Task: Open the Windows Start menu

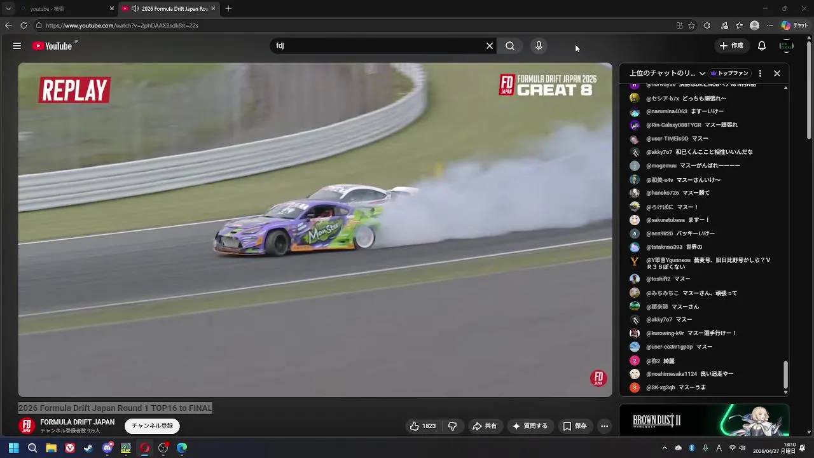Action: click(13, 448)
